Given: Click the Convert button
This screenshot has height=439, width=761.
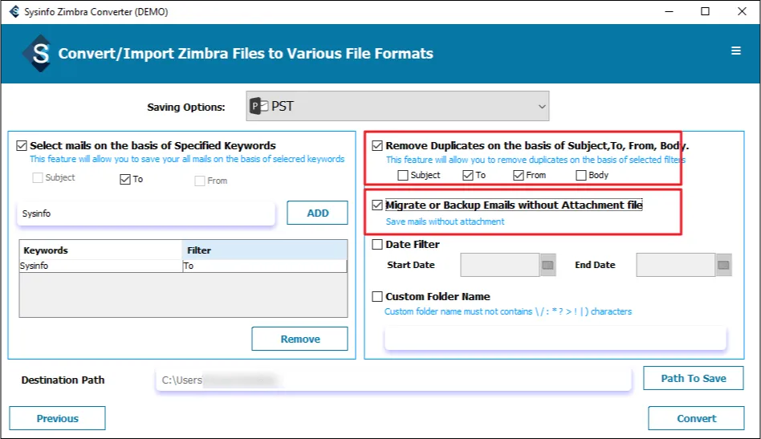Looking at the screenshot, I should (696, 418).
